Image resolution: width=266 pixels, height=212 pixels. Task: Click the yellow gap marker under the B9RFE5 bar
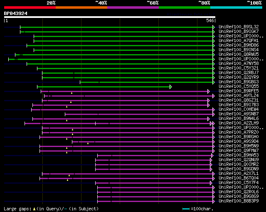[x=72, y=93]
